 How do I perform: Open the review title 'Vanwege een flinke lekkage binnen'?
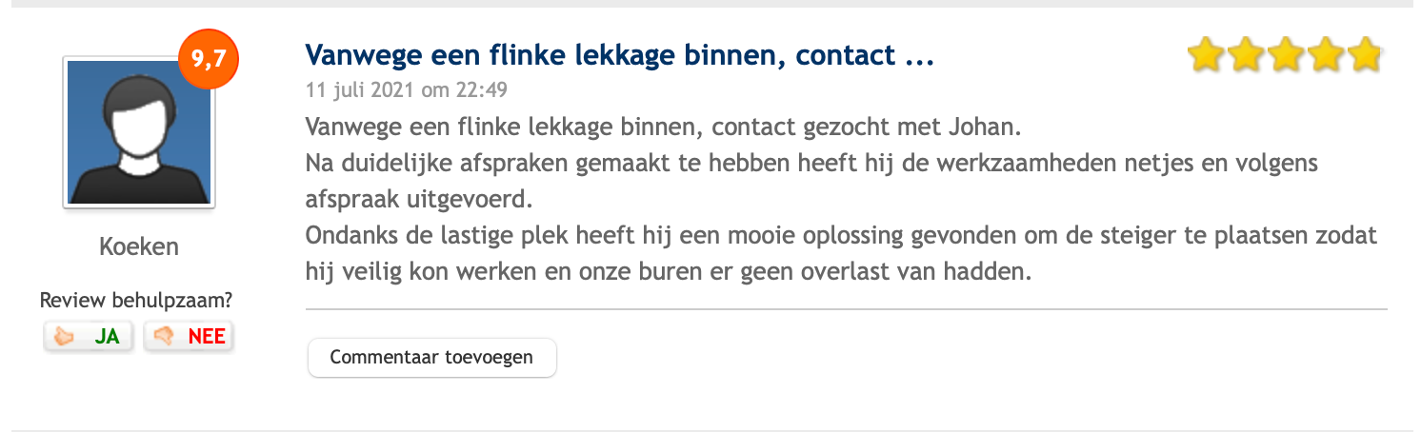(x=619, y=56)
